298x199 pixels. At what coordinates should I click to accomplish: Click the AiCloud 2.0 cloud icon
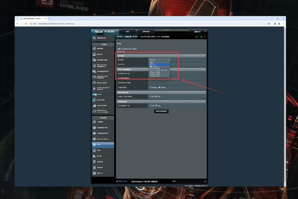tap(95, 111)
